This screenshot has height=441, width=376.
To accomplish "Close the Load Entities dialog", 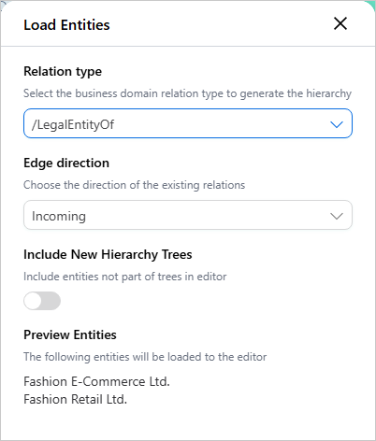I will pyautogui.click(x=340, y=23).
